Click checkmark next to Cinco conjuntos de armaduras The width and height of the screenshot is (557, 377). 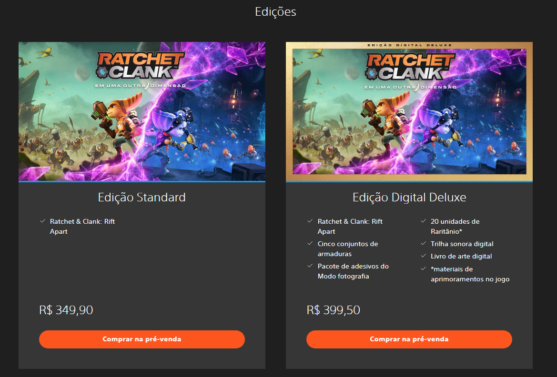click(310, 244)
